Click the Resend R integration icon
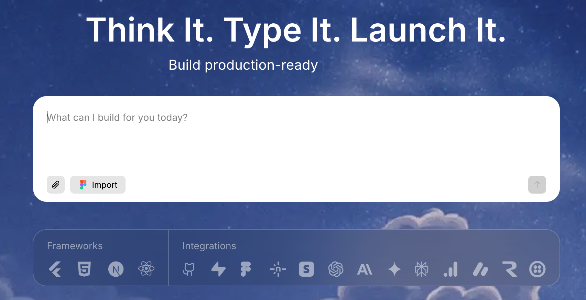 (510, 269)
